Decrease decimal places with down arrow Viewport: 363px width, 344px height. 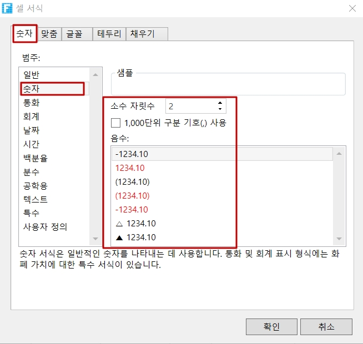click(220, 109)
